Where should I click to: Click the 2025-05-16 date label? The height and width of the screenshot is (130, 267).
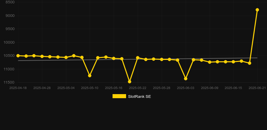[114, 88]
